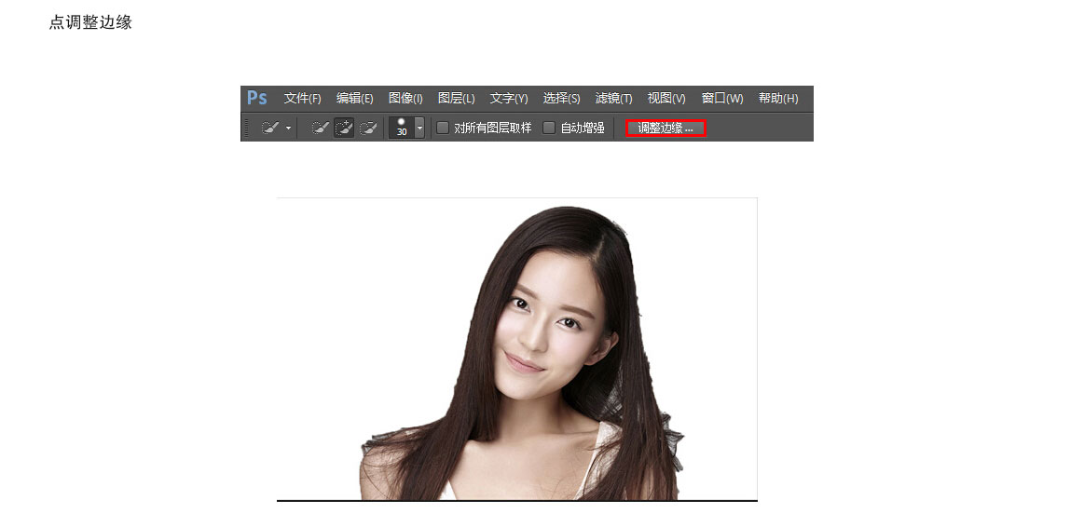Click the Photoshop Ps logo icon

(257, 99)
